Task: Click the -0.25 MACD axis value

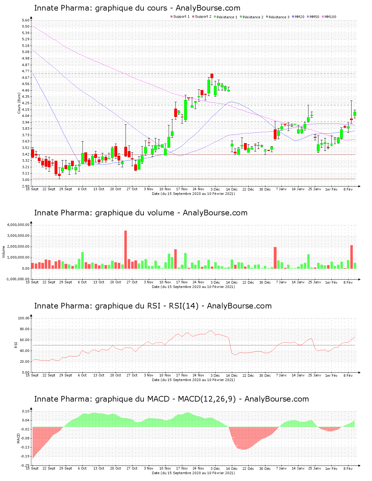Action: pyautogui.click(x=25, y=465)
